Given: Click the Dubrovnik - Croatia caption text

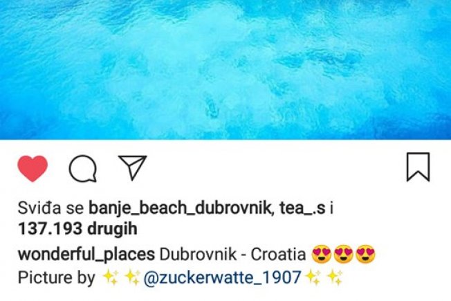Looking at the screenshot, I should point(232,255).
